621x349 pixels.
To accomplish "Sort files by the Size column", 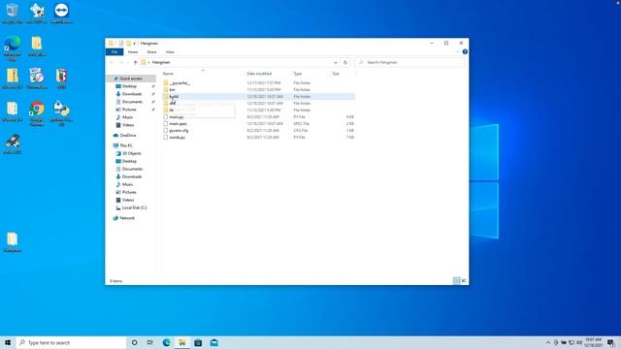I will coord(336,74).
